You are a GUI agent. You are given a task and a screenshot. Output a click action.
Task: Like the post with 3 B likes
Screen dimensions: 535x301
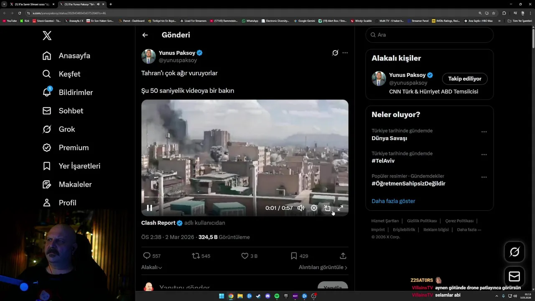[250, 256]
